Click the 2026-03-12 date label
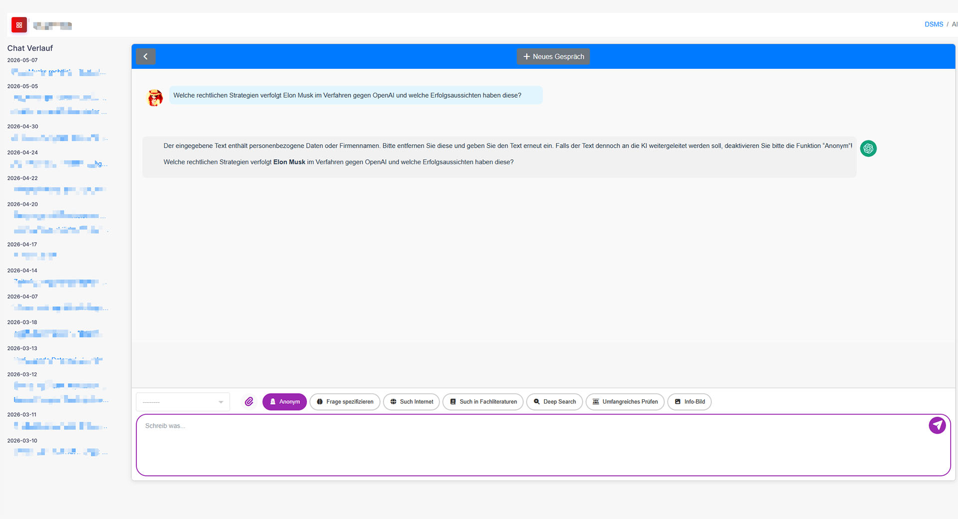 point(22,374)
